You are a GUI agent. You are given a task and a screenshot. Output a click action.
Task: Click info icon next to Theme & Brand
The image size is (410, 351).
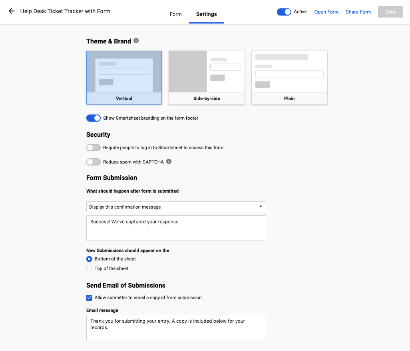136,41
